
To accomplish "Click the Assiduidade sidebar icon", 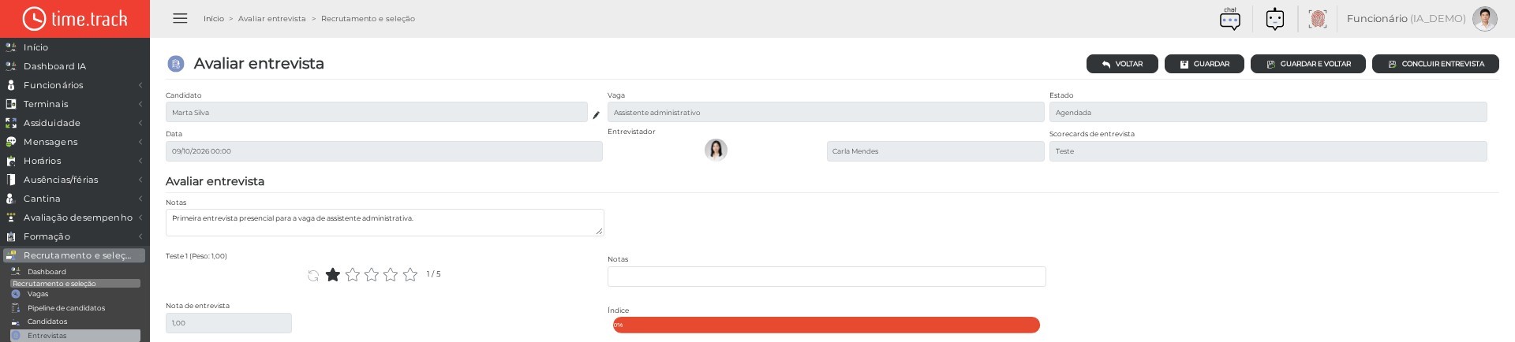I will 11,123.
